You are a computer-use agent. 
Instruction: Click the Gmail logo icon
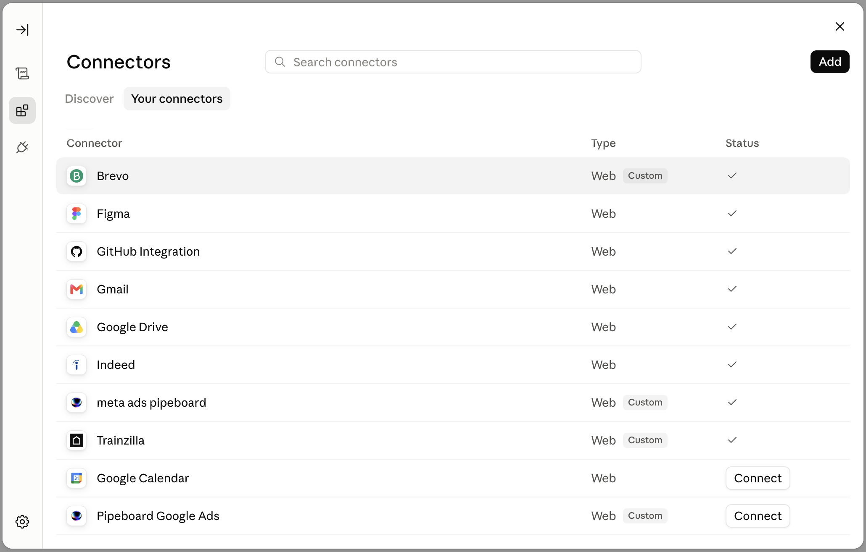[77, 289]
